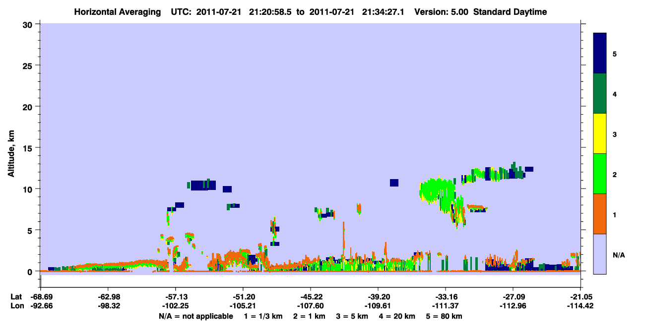Click the isolated dark blue square above -39.20 latitude
The width and height of the screenshot is (645, 330).
coord(394,183)
